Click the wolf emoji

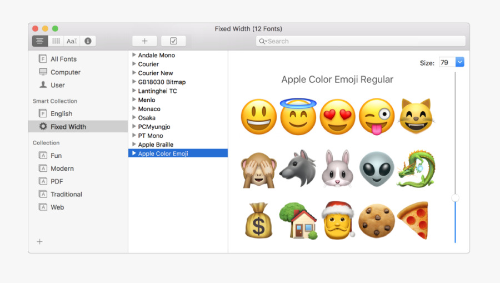[x=298, y=168]
